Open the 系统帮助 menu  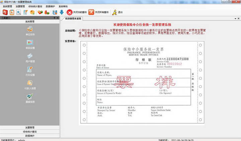(63, 6)
